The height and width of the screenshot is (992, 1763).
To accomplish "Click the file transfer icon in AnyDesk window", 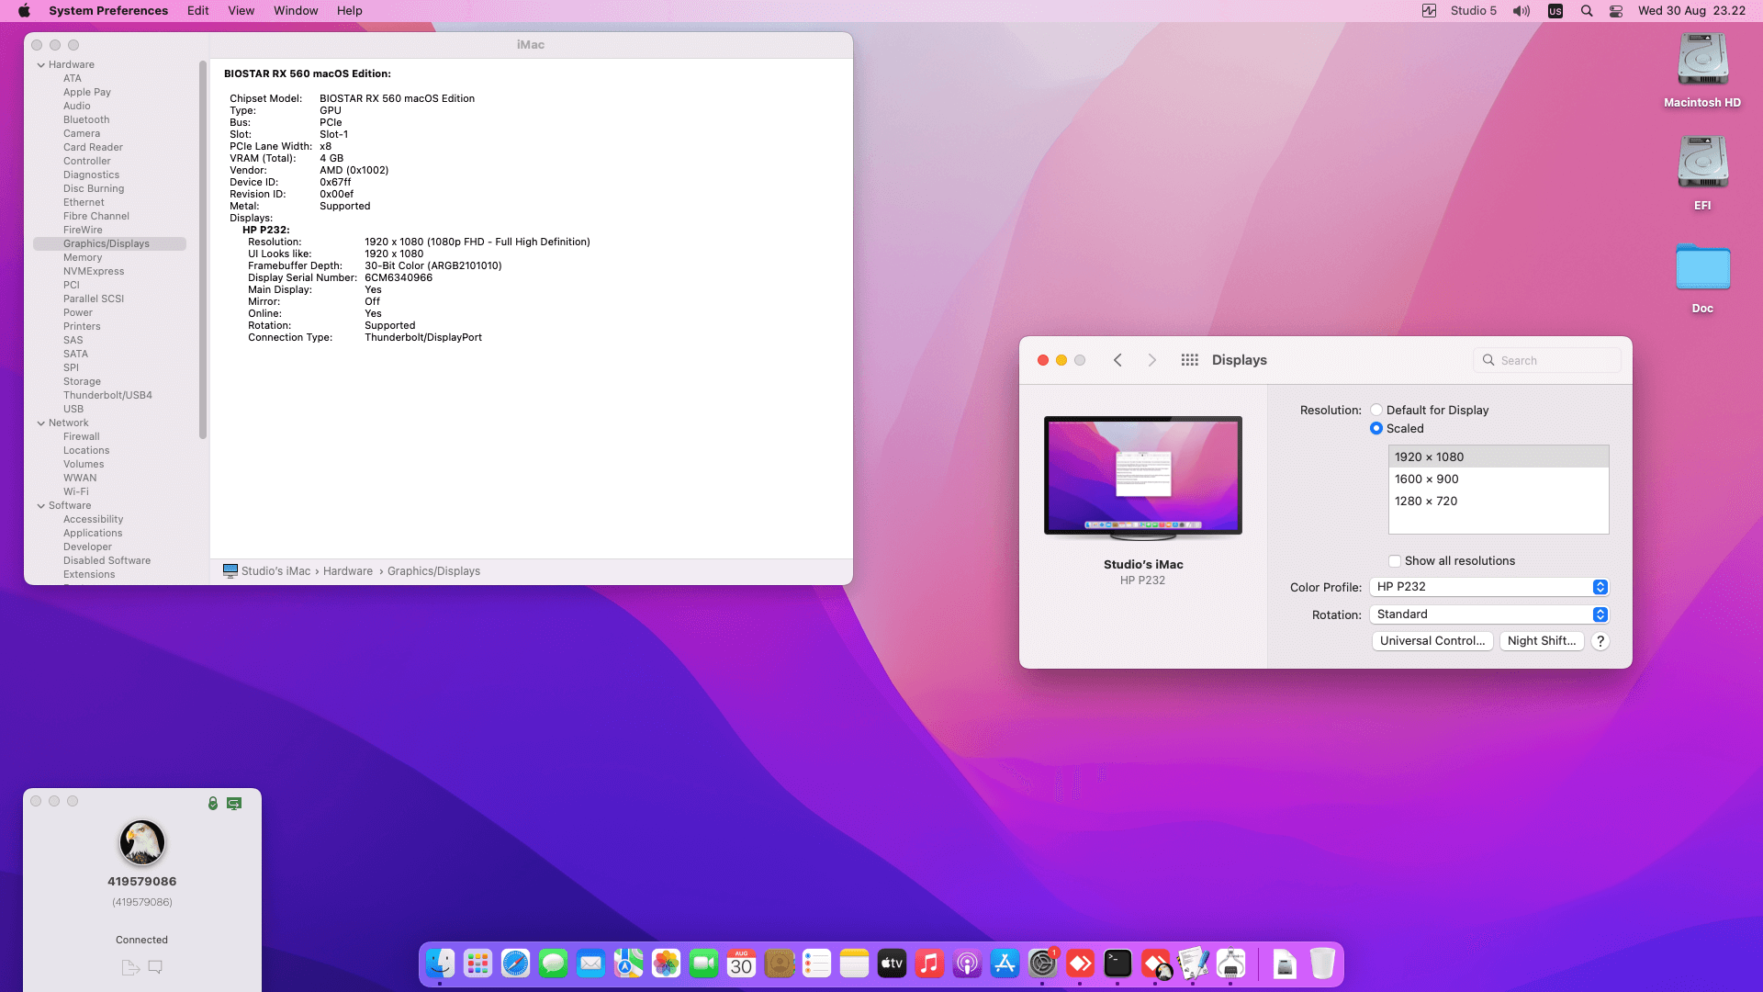I will pyautogui.click(x=130, y=967).
